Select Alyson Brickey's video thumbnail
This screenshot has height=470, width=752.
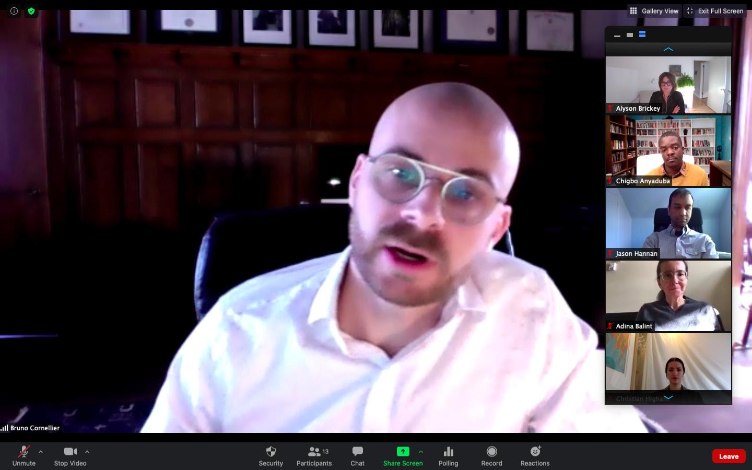(668, 85)
